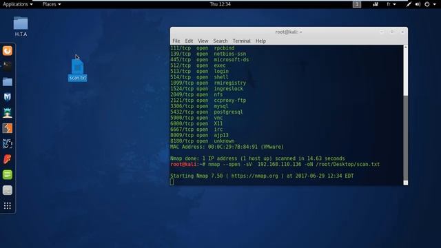Click the 8180/tcp open unknown line

click(x=202, y=141)
